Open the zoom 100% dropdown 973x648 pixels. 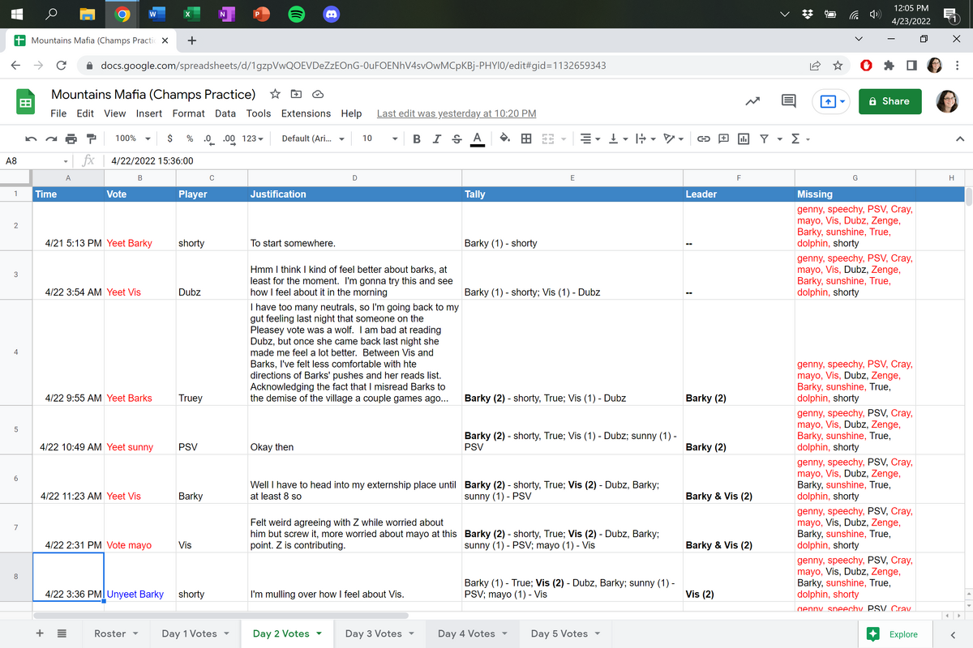point(131,139)
